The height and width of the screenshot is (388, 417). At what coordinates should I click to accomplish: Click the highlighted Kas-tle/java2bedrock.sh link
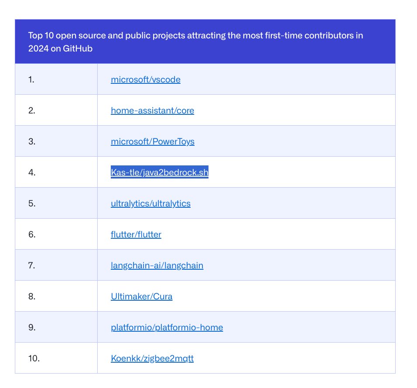pos(160,172)
